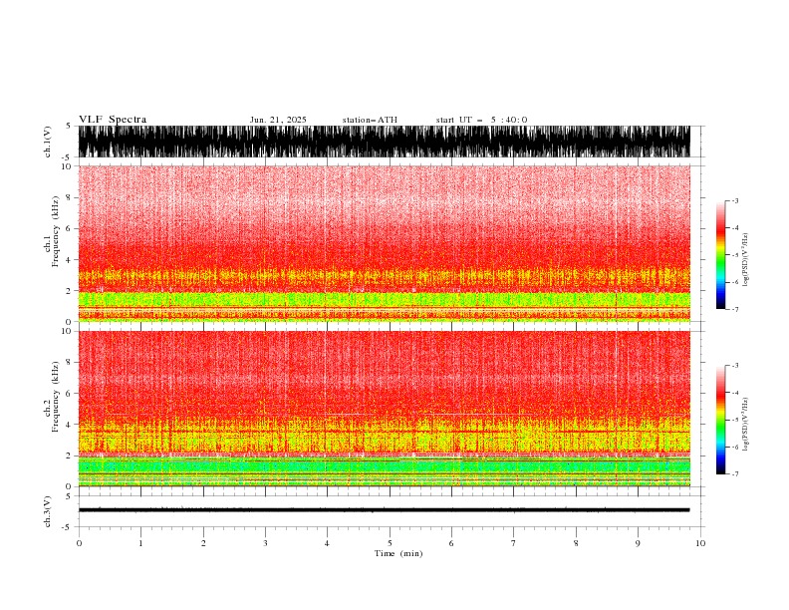This screenshot has height=610, width=789.
Task: Click the "10" kHz tick of ch.2 spectrogram
Action: tap(67, 331)
